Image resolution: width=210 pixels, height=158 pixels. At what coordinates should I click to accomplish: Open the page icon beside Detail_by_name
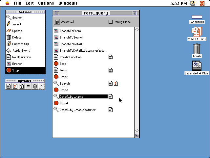coord(111,96)
